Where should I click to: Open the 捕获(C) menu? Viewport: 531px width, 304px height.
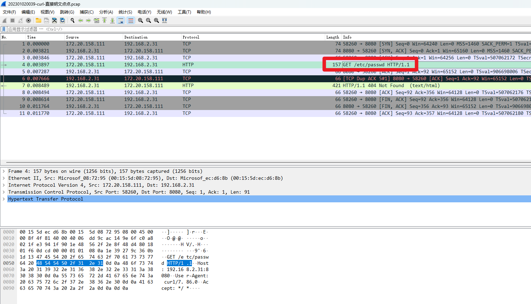pos(87,12)
